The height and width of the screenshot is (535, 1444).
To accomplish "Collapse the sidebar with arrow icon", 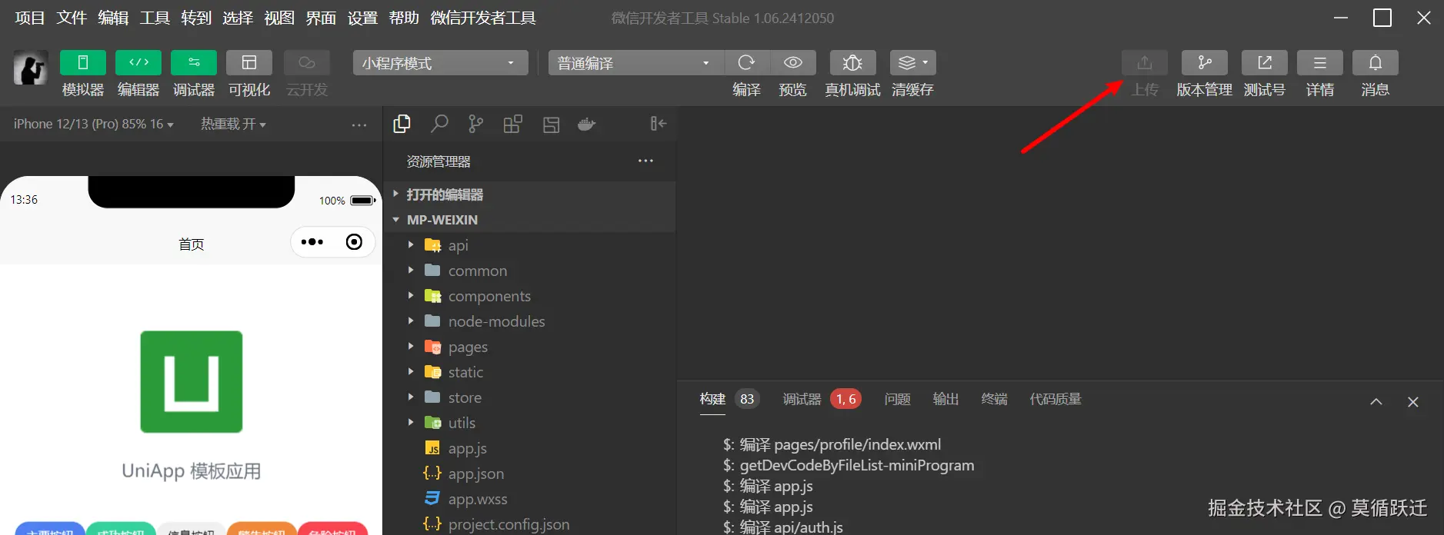I will (x=659, y=124).
